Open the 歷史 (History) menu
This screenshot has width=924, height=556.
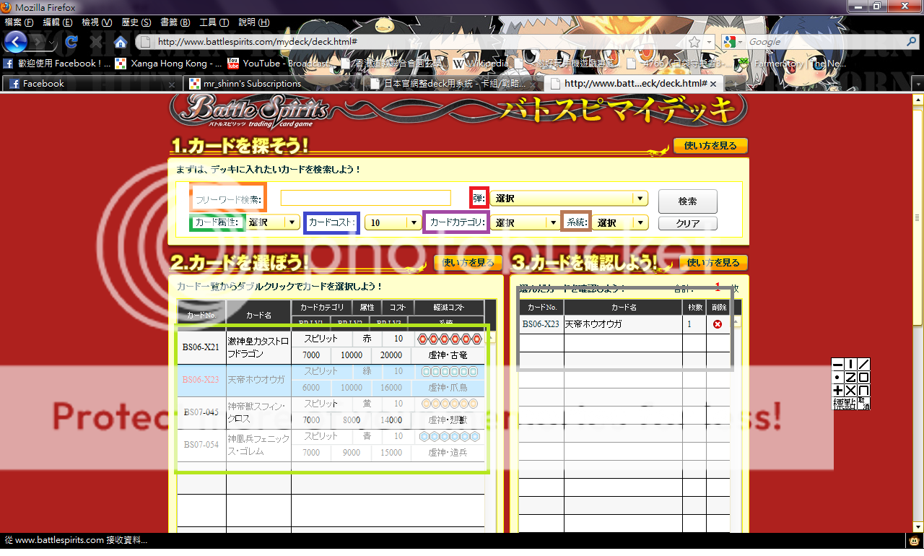[135, 22]
